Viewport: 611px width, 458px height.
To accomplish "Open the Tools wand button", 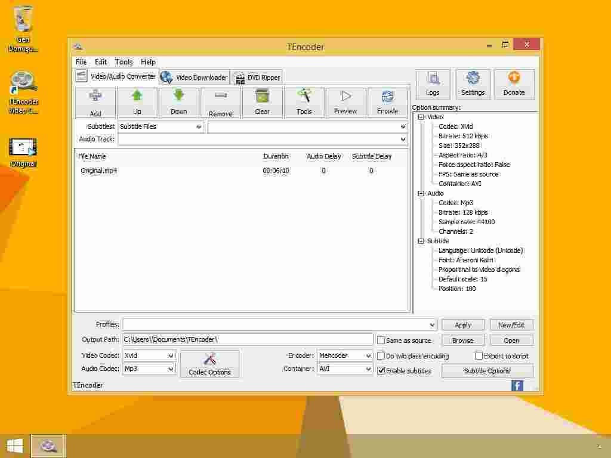I will tap(304, 103).
